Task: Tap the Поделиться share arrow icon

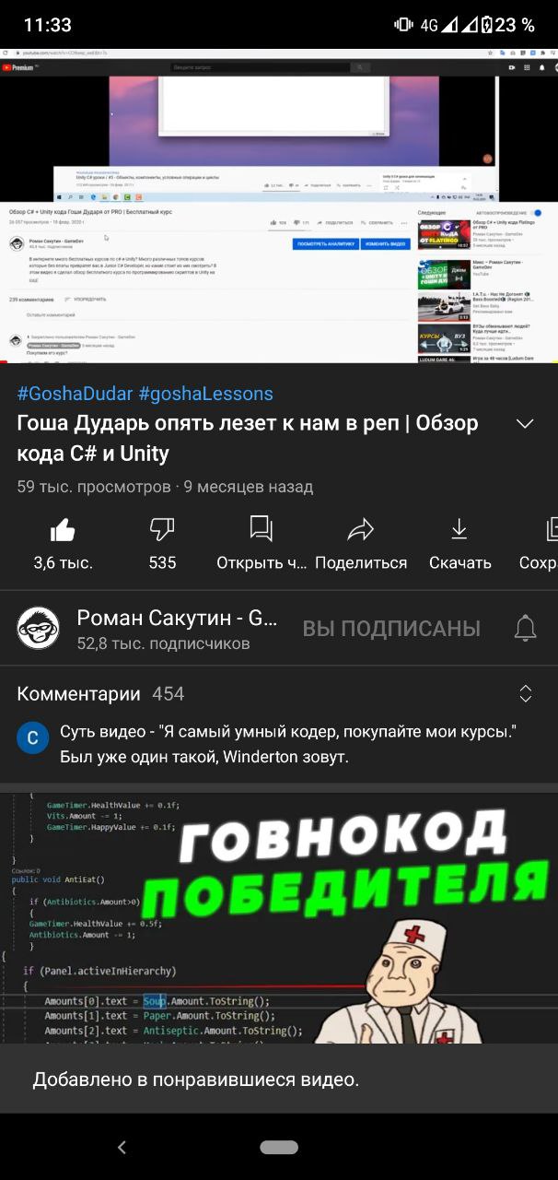Action: click(361, 529)
